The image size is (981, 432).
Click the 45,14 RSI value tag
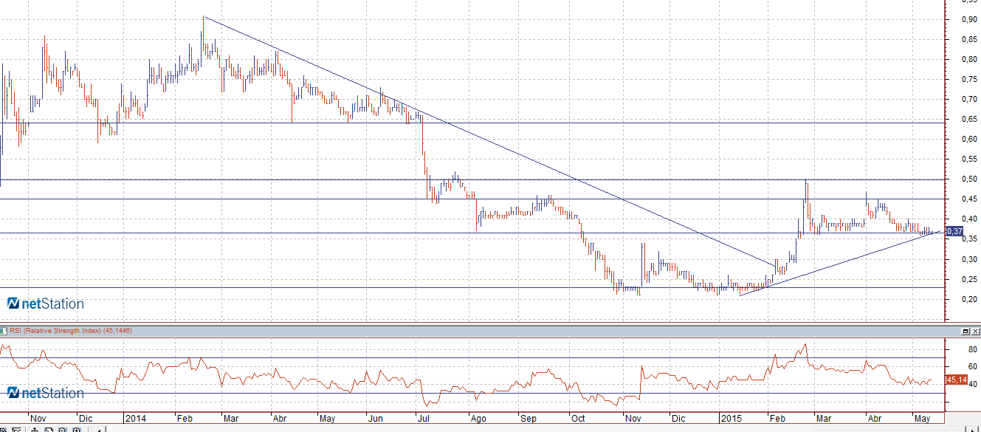(x=957, y=380)
